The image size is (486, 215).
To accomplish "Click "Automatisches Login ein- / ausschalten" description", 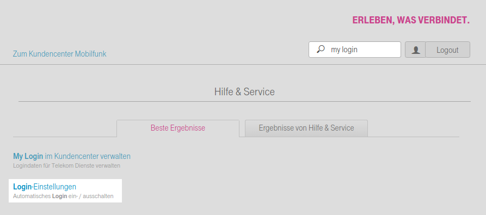I will [63, 196].
